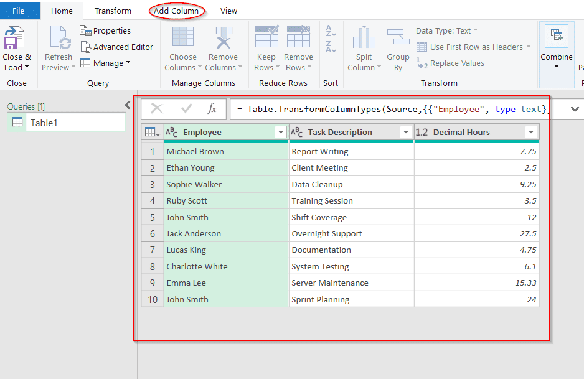This screenshot has width=584, height=379.
Task: Open the File tab
Action: coord(19,11)
